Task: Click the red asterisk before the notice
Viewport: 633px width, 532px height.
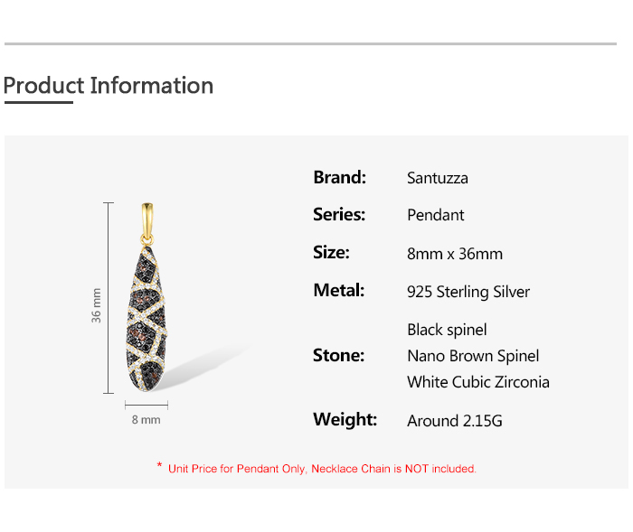Action: tap(159, 466)
